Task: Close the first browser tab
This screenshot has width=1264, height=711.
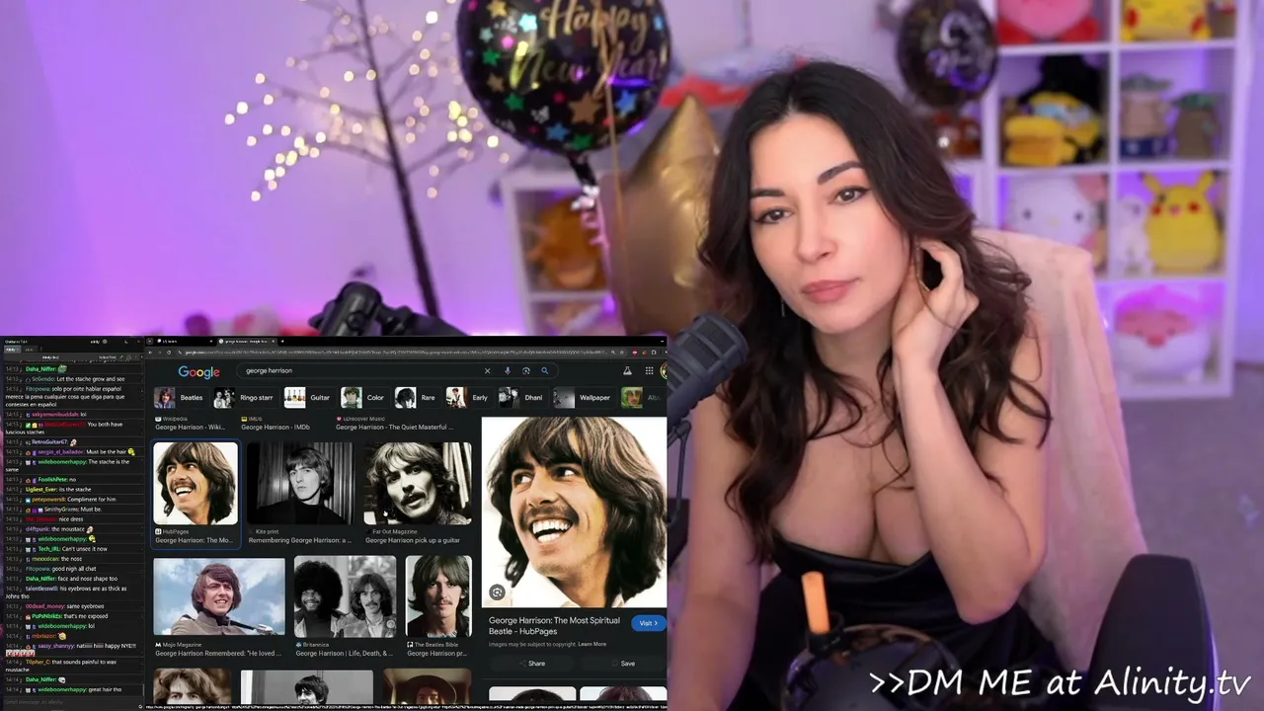Action: [x=212, y=342]
